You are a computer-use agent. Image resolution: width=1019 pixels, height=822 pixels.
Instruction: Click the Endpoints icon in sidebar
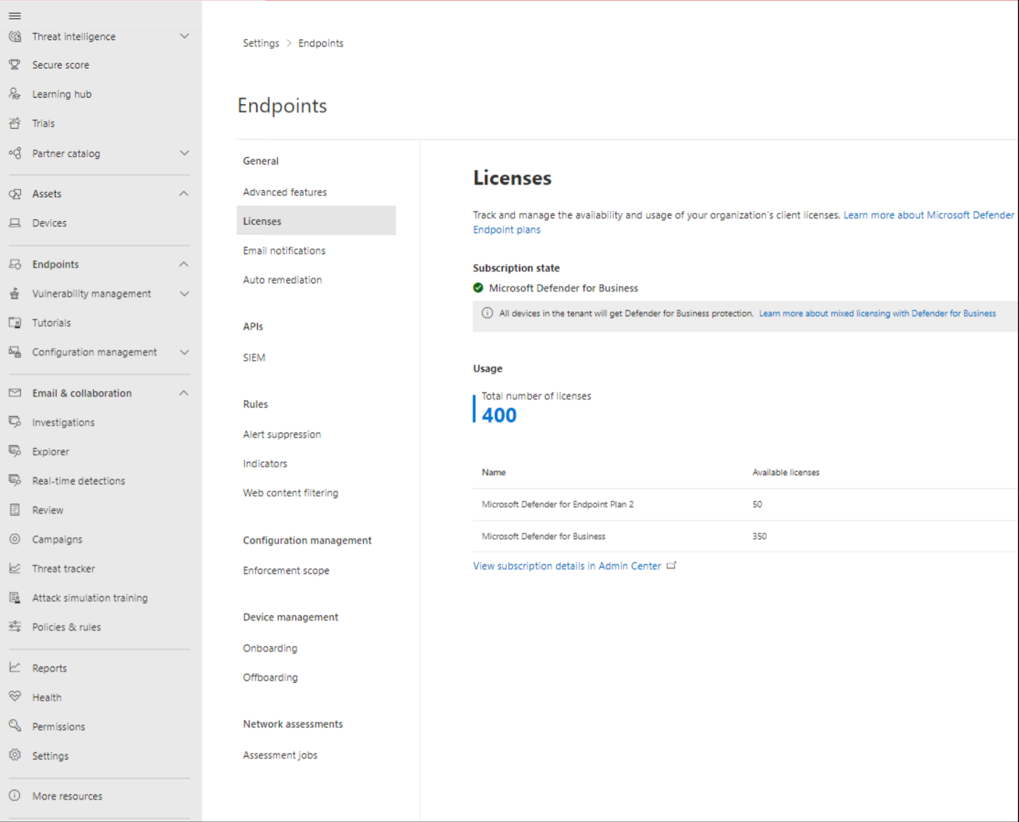(15, 264)
